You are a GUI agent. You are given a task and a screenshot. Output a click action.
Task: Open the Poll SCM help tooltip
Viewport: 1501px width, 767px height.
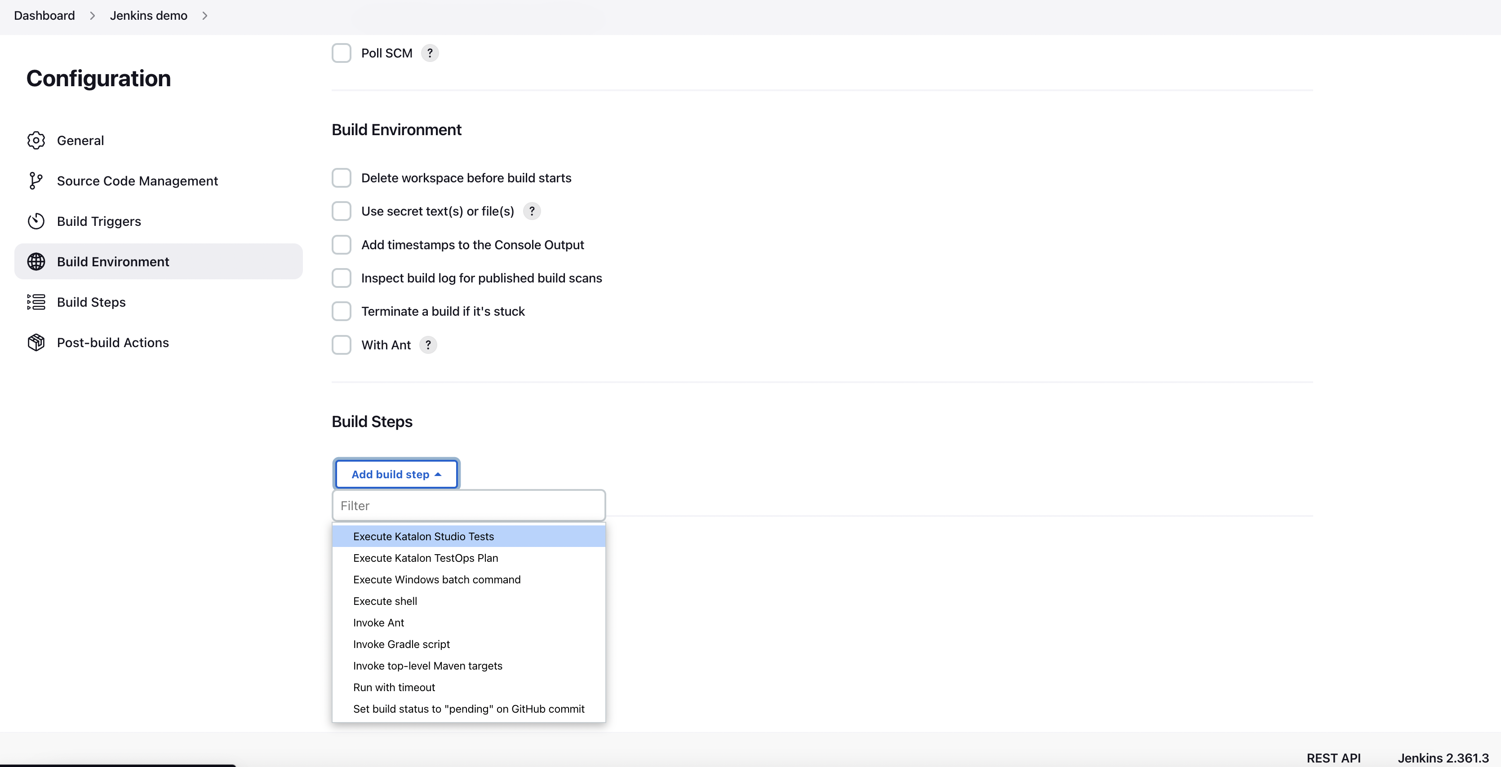tap(430, 53)
